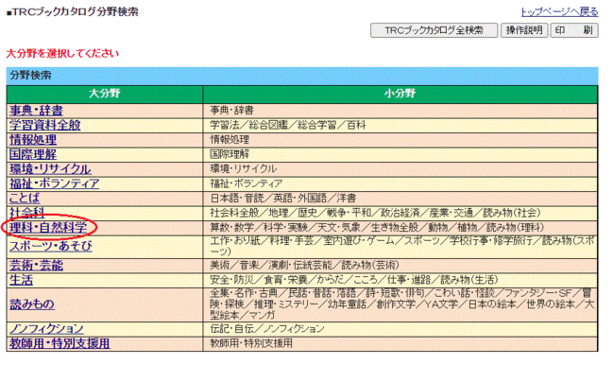Open the 操作説明 help button
The height and width of the screenshot is (365, 613).
524,30
